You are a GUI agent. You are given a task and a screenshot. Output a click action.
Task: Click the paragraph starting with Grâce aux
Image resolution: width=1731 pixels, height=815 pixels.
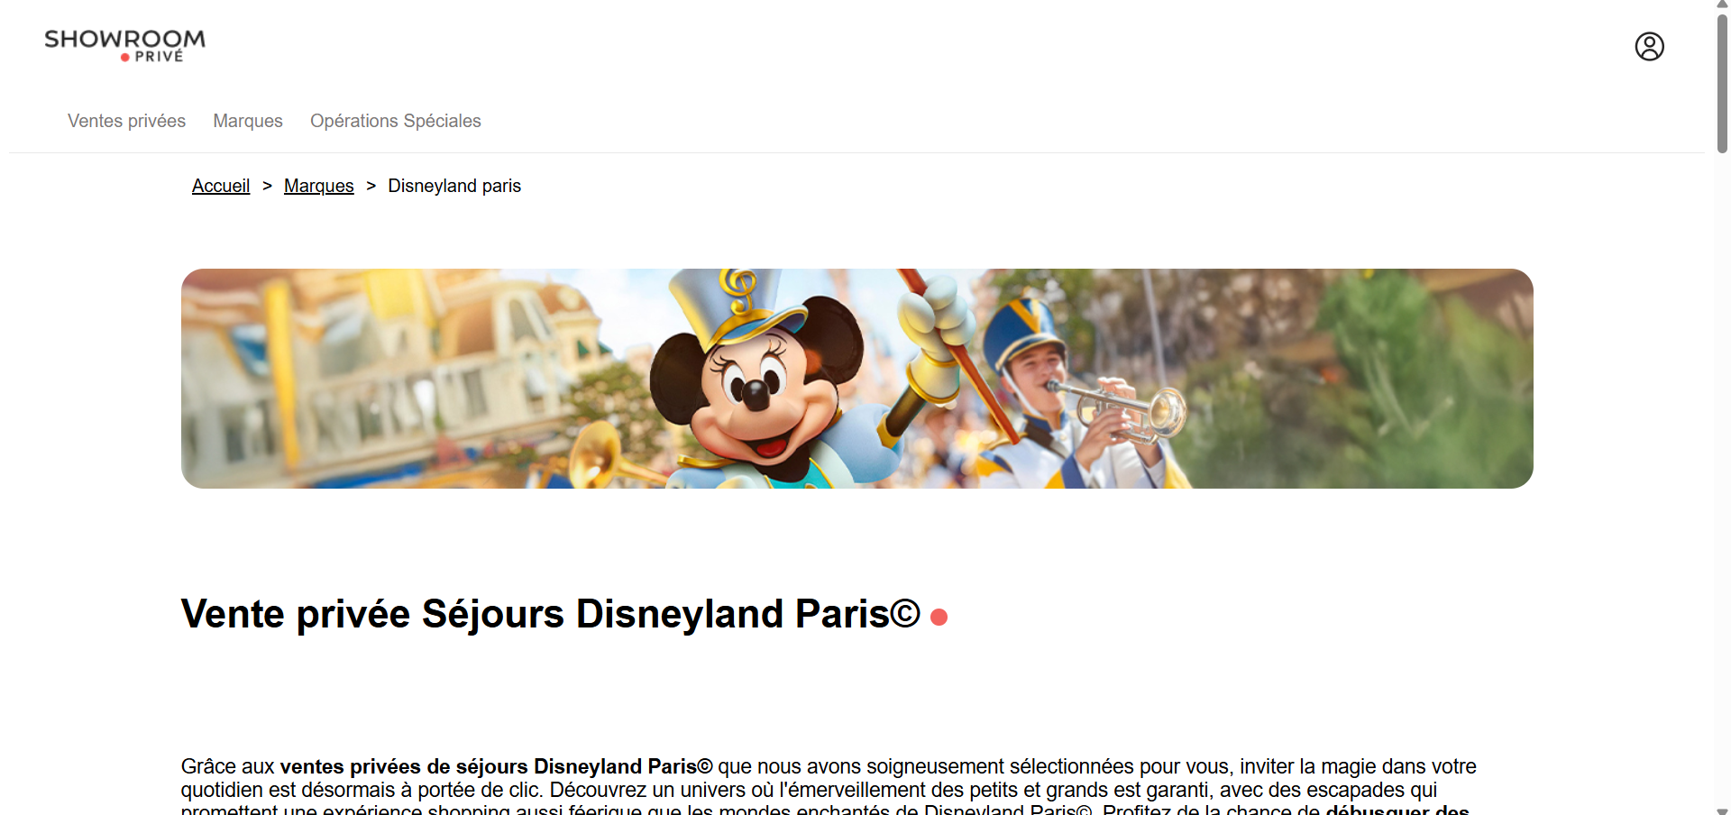click(x=829, y=785)
